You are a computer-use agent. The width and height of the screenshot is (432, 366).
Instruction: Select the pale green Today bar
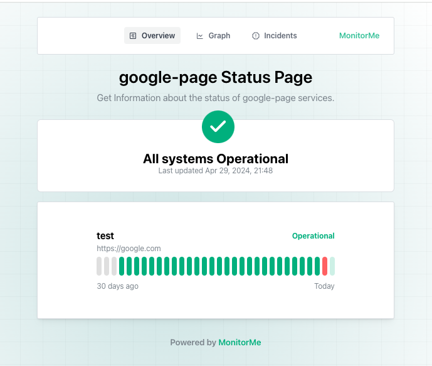pos(332,266)
